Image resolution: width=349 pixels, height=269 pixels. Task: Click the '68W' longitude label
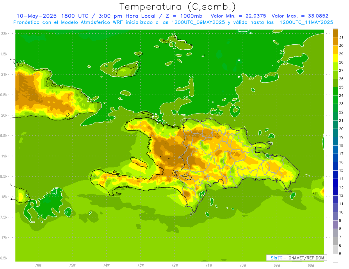tap(311, 265)
